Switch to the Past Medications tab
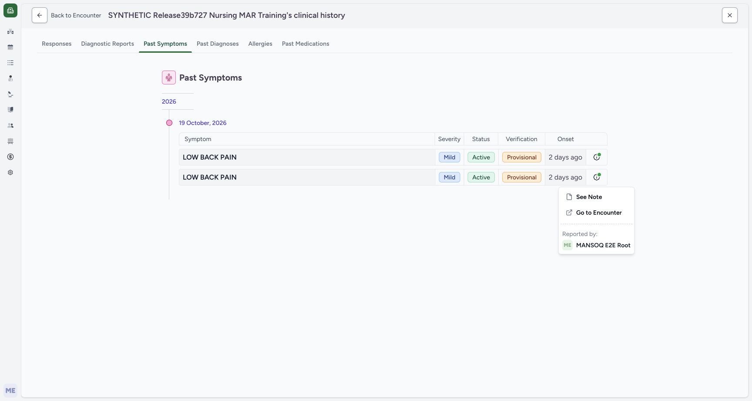This screenshot has width=752, height=401. [x=305, y=44]
